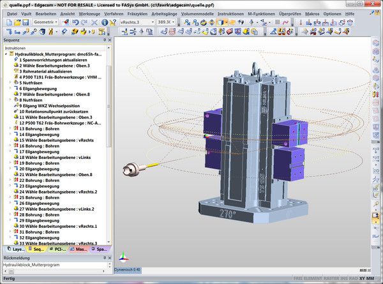This screenshot has width=383, height=284.
Task: Pin the Sequenz panel using pushpin icon
Action: pos(105,40)
